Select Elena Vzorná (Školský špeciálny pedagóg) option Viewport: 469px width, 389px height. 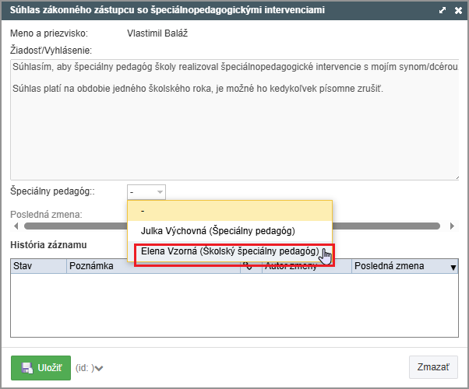pyautogui.click(x=230, y=252)
